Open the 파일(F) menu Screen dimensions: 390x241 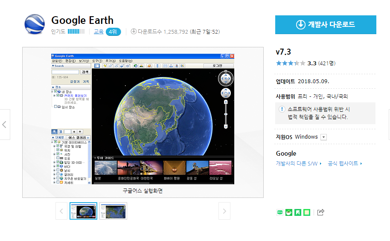(57, 61)
